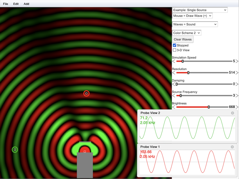Image resolution: width=239 pixels, height=179 pixels.
Task: Close the Probe View 2 panel
Action: point(233,113)
